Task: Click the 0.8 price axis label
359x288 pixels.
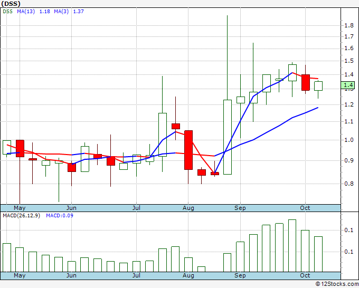Action: click(349, 184)
